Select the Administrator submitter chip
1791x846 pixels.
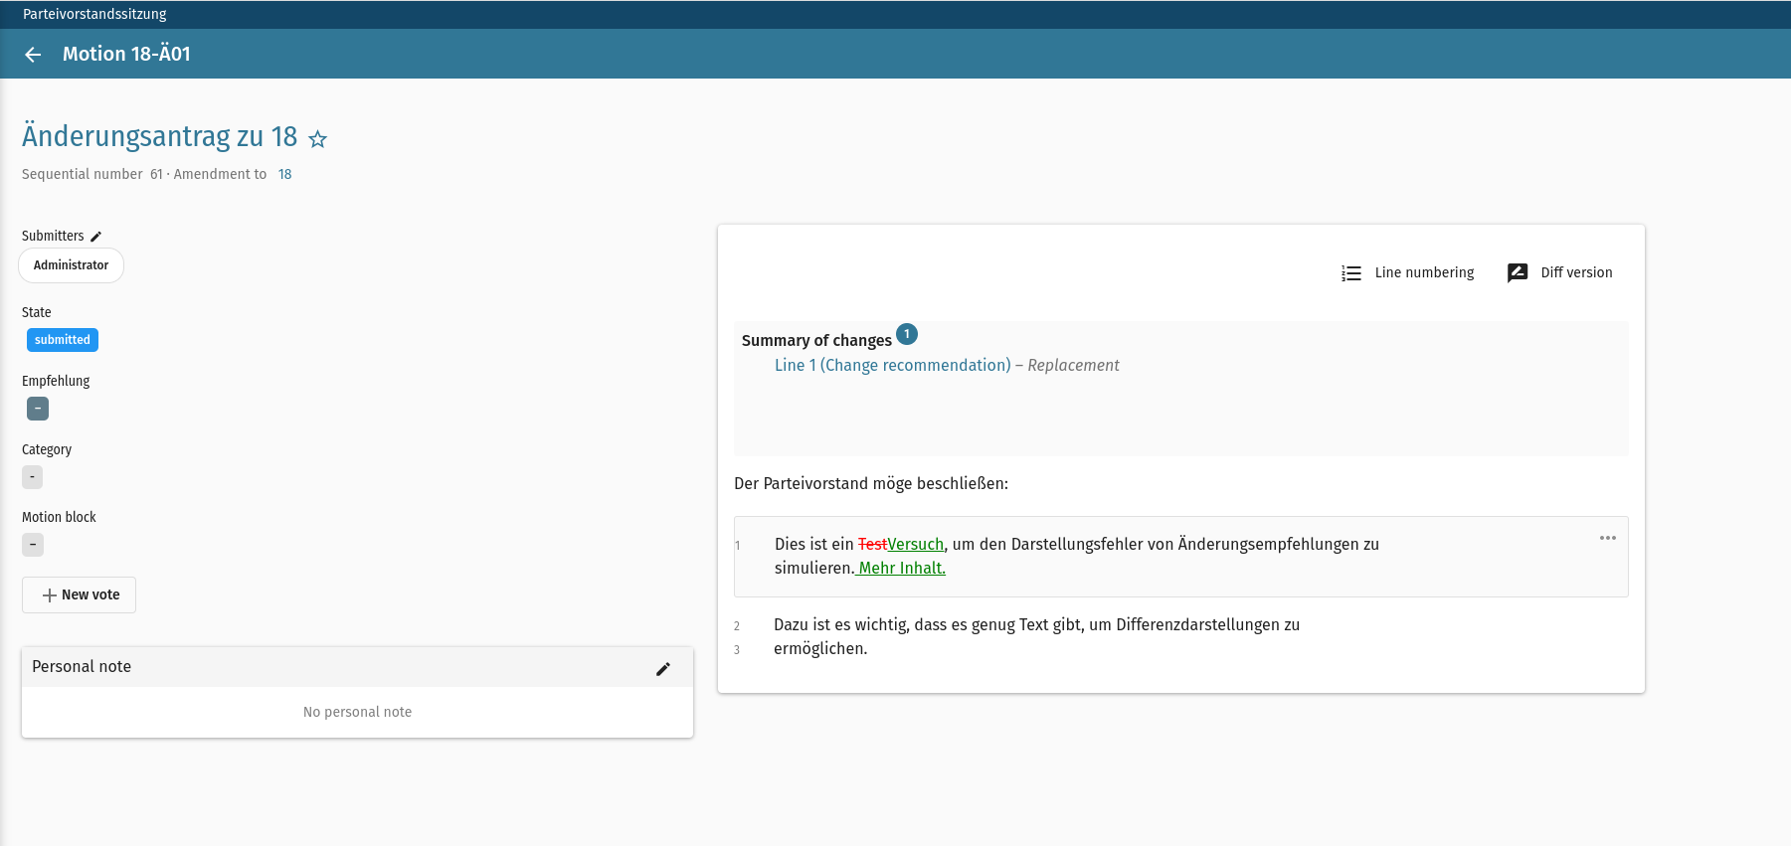click(71, 265)
